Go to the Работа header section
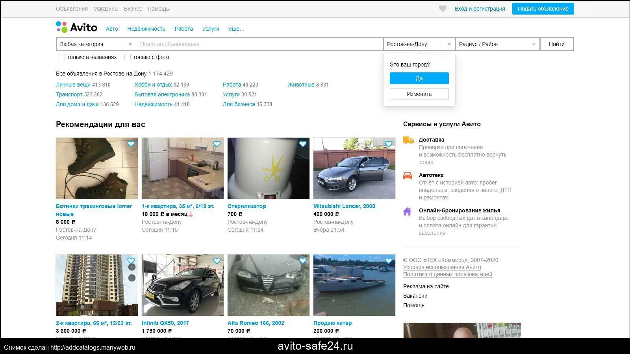 click(x=184, y=29)
